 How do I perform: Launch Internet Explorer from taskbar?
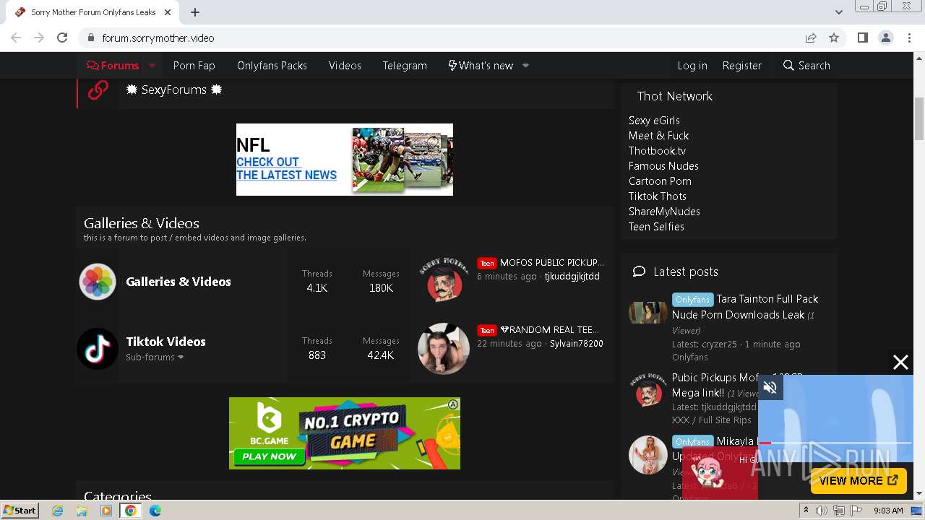[58, 511]
